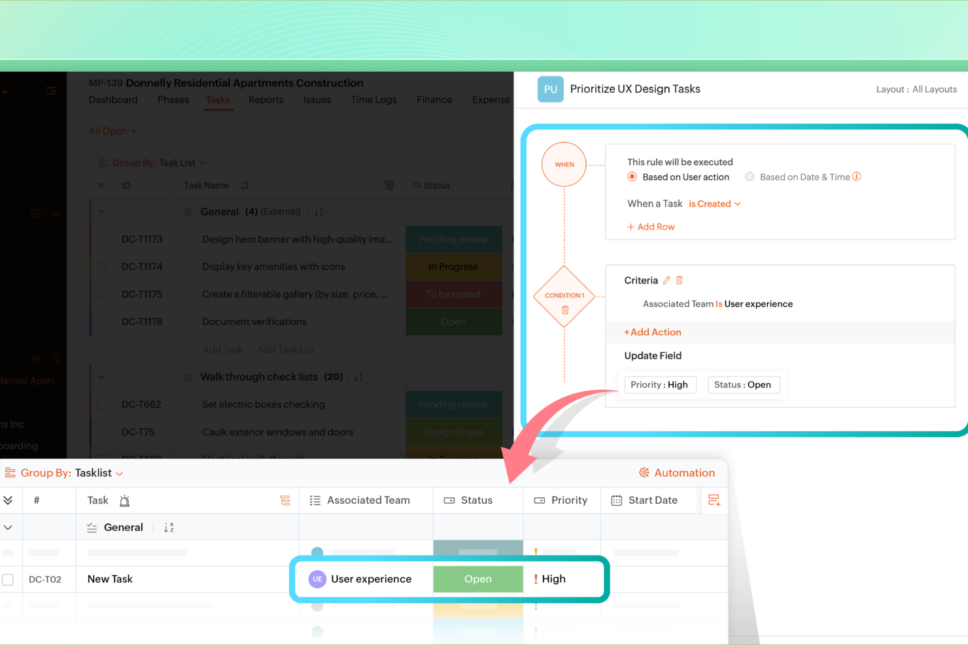This screenshot has height=645, width=968.
Task: Select Based on User action radio
Action: 632,177
